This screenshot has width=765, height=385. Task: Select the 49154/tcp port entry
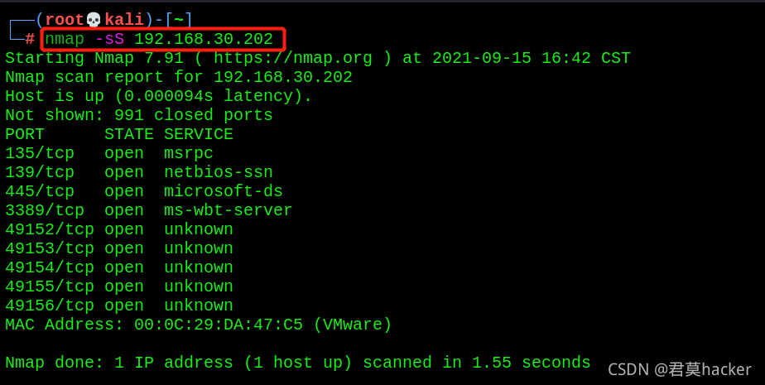tap(119, 267)
